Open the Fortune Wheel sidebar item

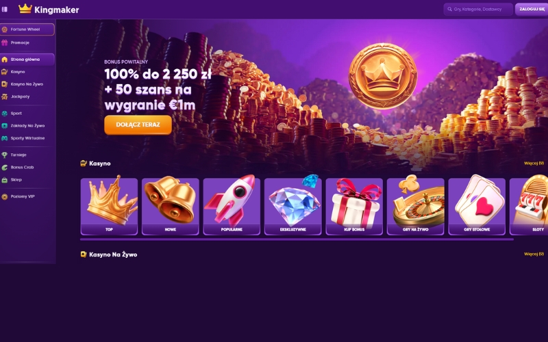27,29
